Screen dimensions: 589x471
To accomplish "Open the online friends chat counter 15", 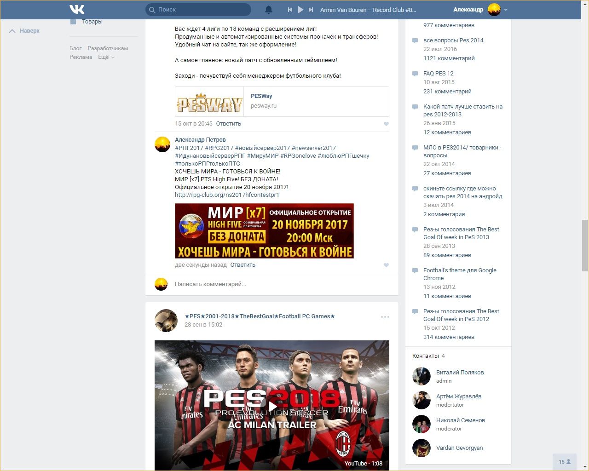I will [x=565, y=462].
